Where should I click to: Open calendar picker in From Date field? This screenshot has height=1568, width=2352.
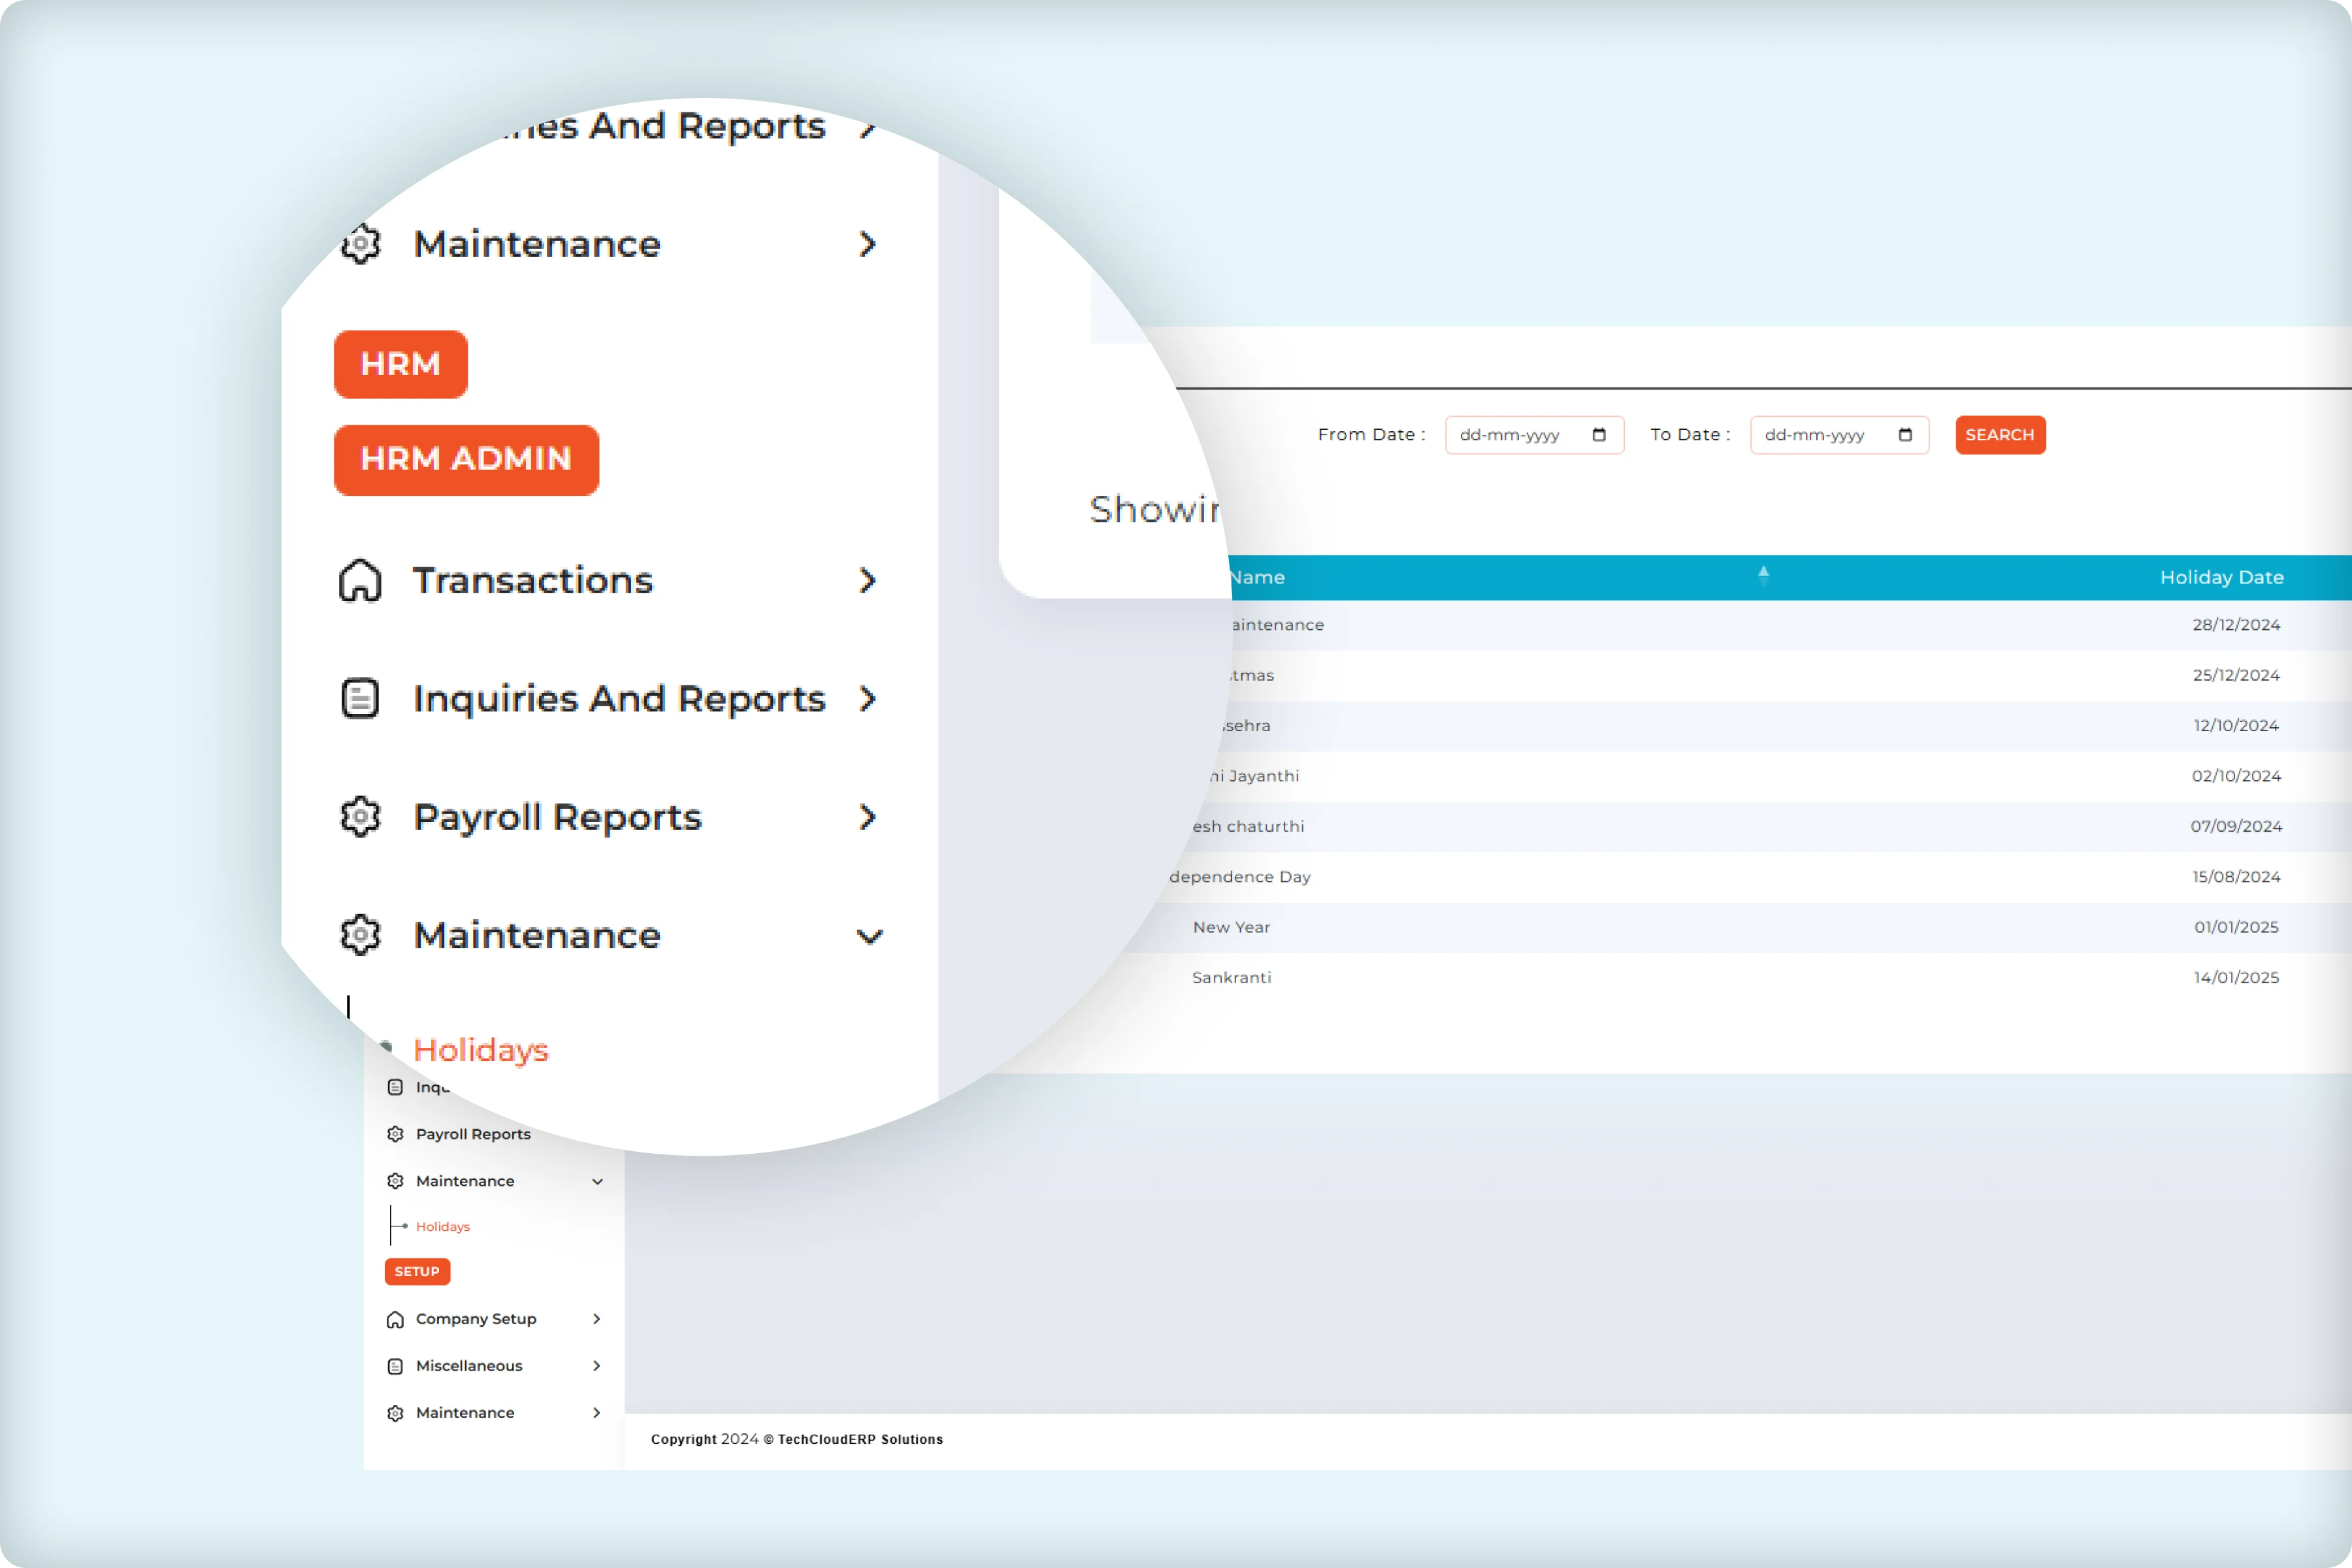(x=1598, y=435)
